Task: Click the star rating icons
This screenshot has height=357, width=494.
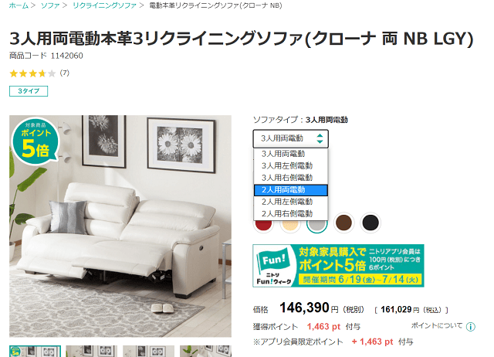Action: pos(32,74)
